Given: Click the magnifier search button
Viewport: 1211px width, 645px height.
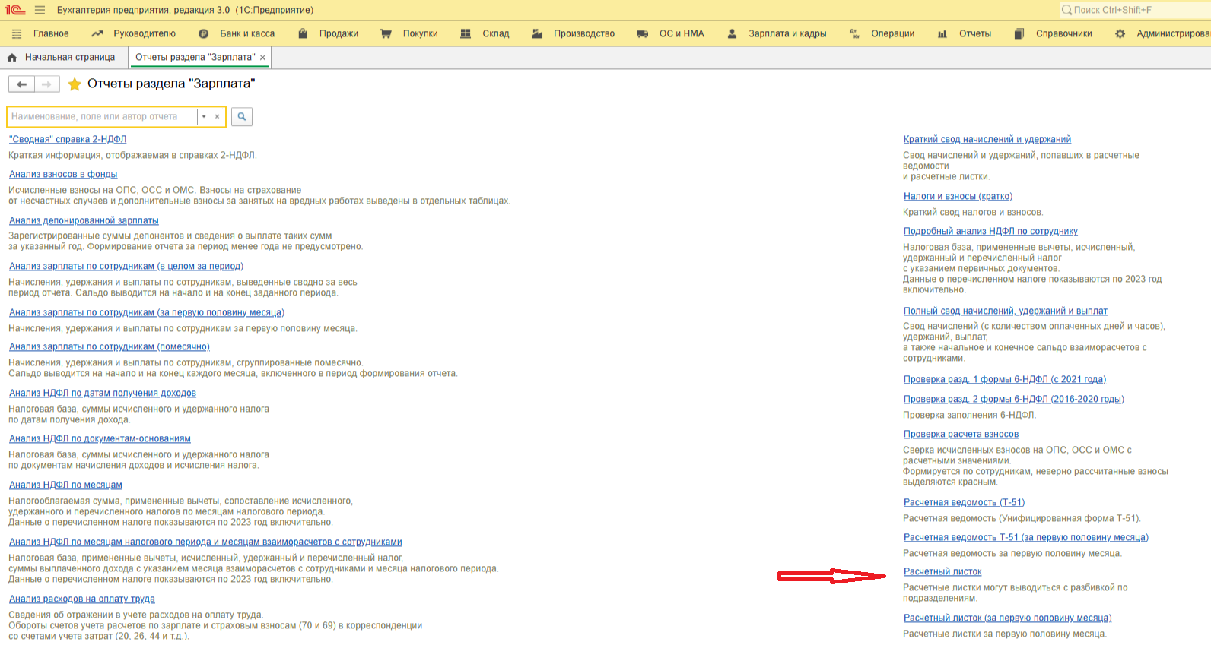Looking at the screenshot, I should pyautogui.click(x=241, y=117).
